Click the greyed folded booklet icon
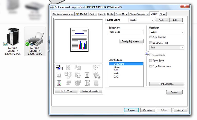197x120 pixels. pos(96,67)
